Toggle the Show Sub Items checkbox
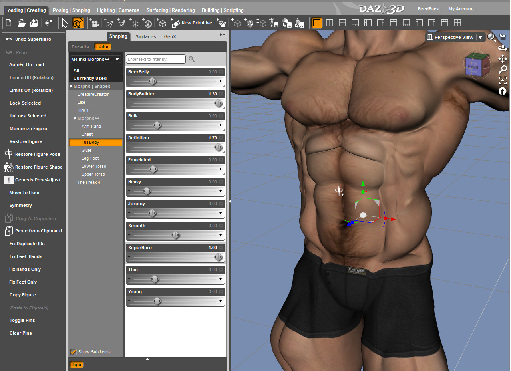The width and height of the screenshot is (511, 371). point(74,352)
